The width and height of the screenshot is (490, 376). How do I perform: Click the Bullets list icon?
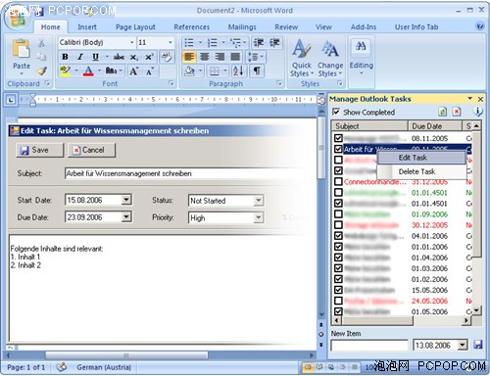click(189, 42)
